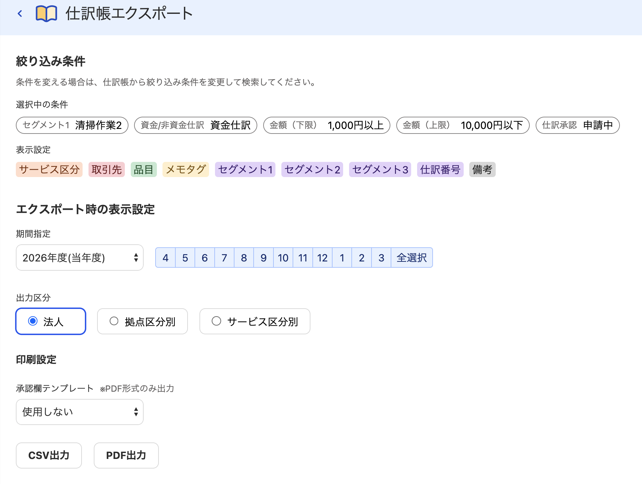Click the purple 仕訳番号 display tag
The width and height of the screenshot is (642, 484).
click(x=440, y=169)
